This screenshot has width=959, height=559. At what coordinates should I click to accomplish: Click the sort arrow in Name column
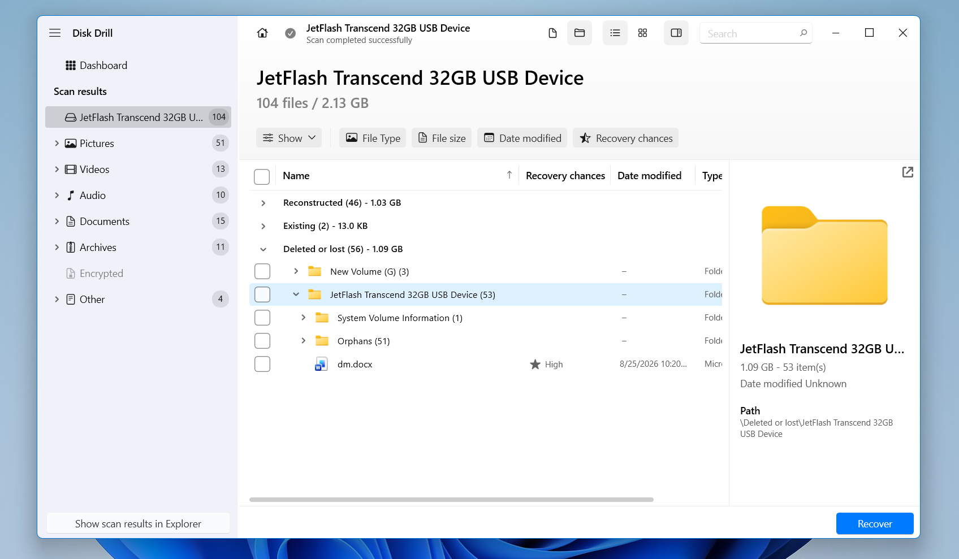click(509, 175)
